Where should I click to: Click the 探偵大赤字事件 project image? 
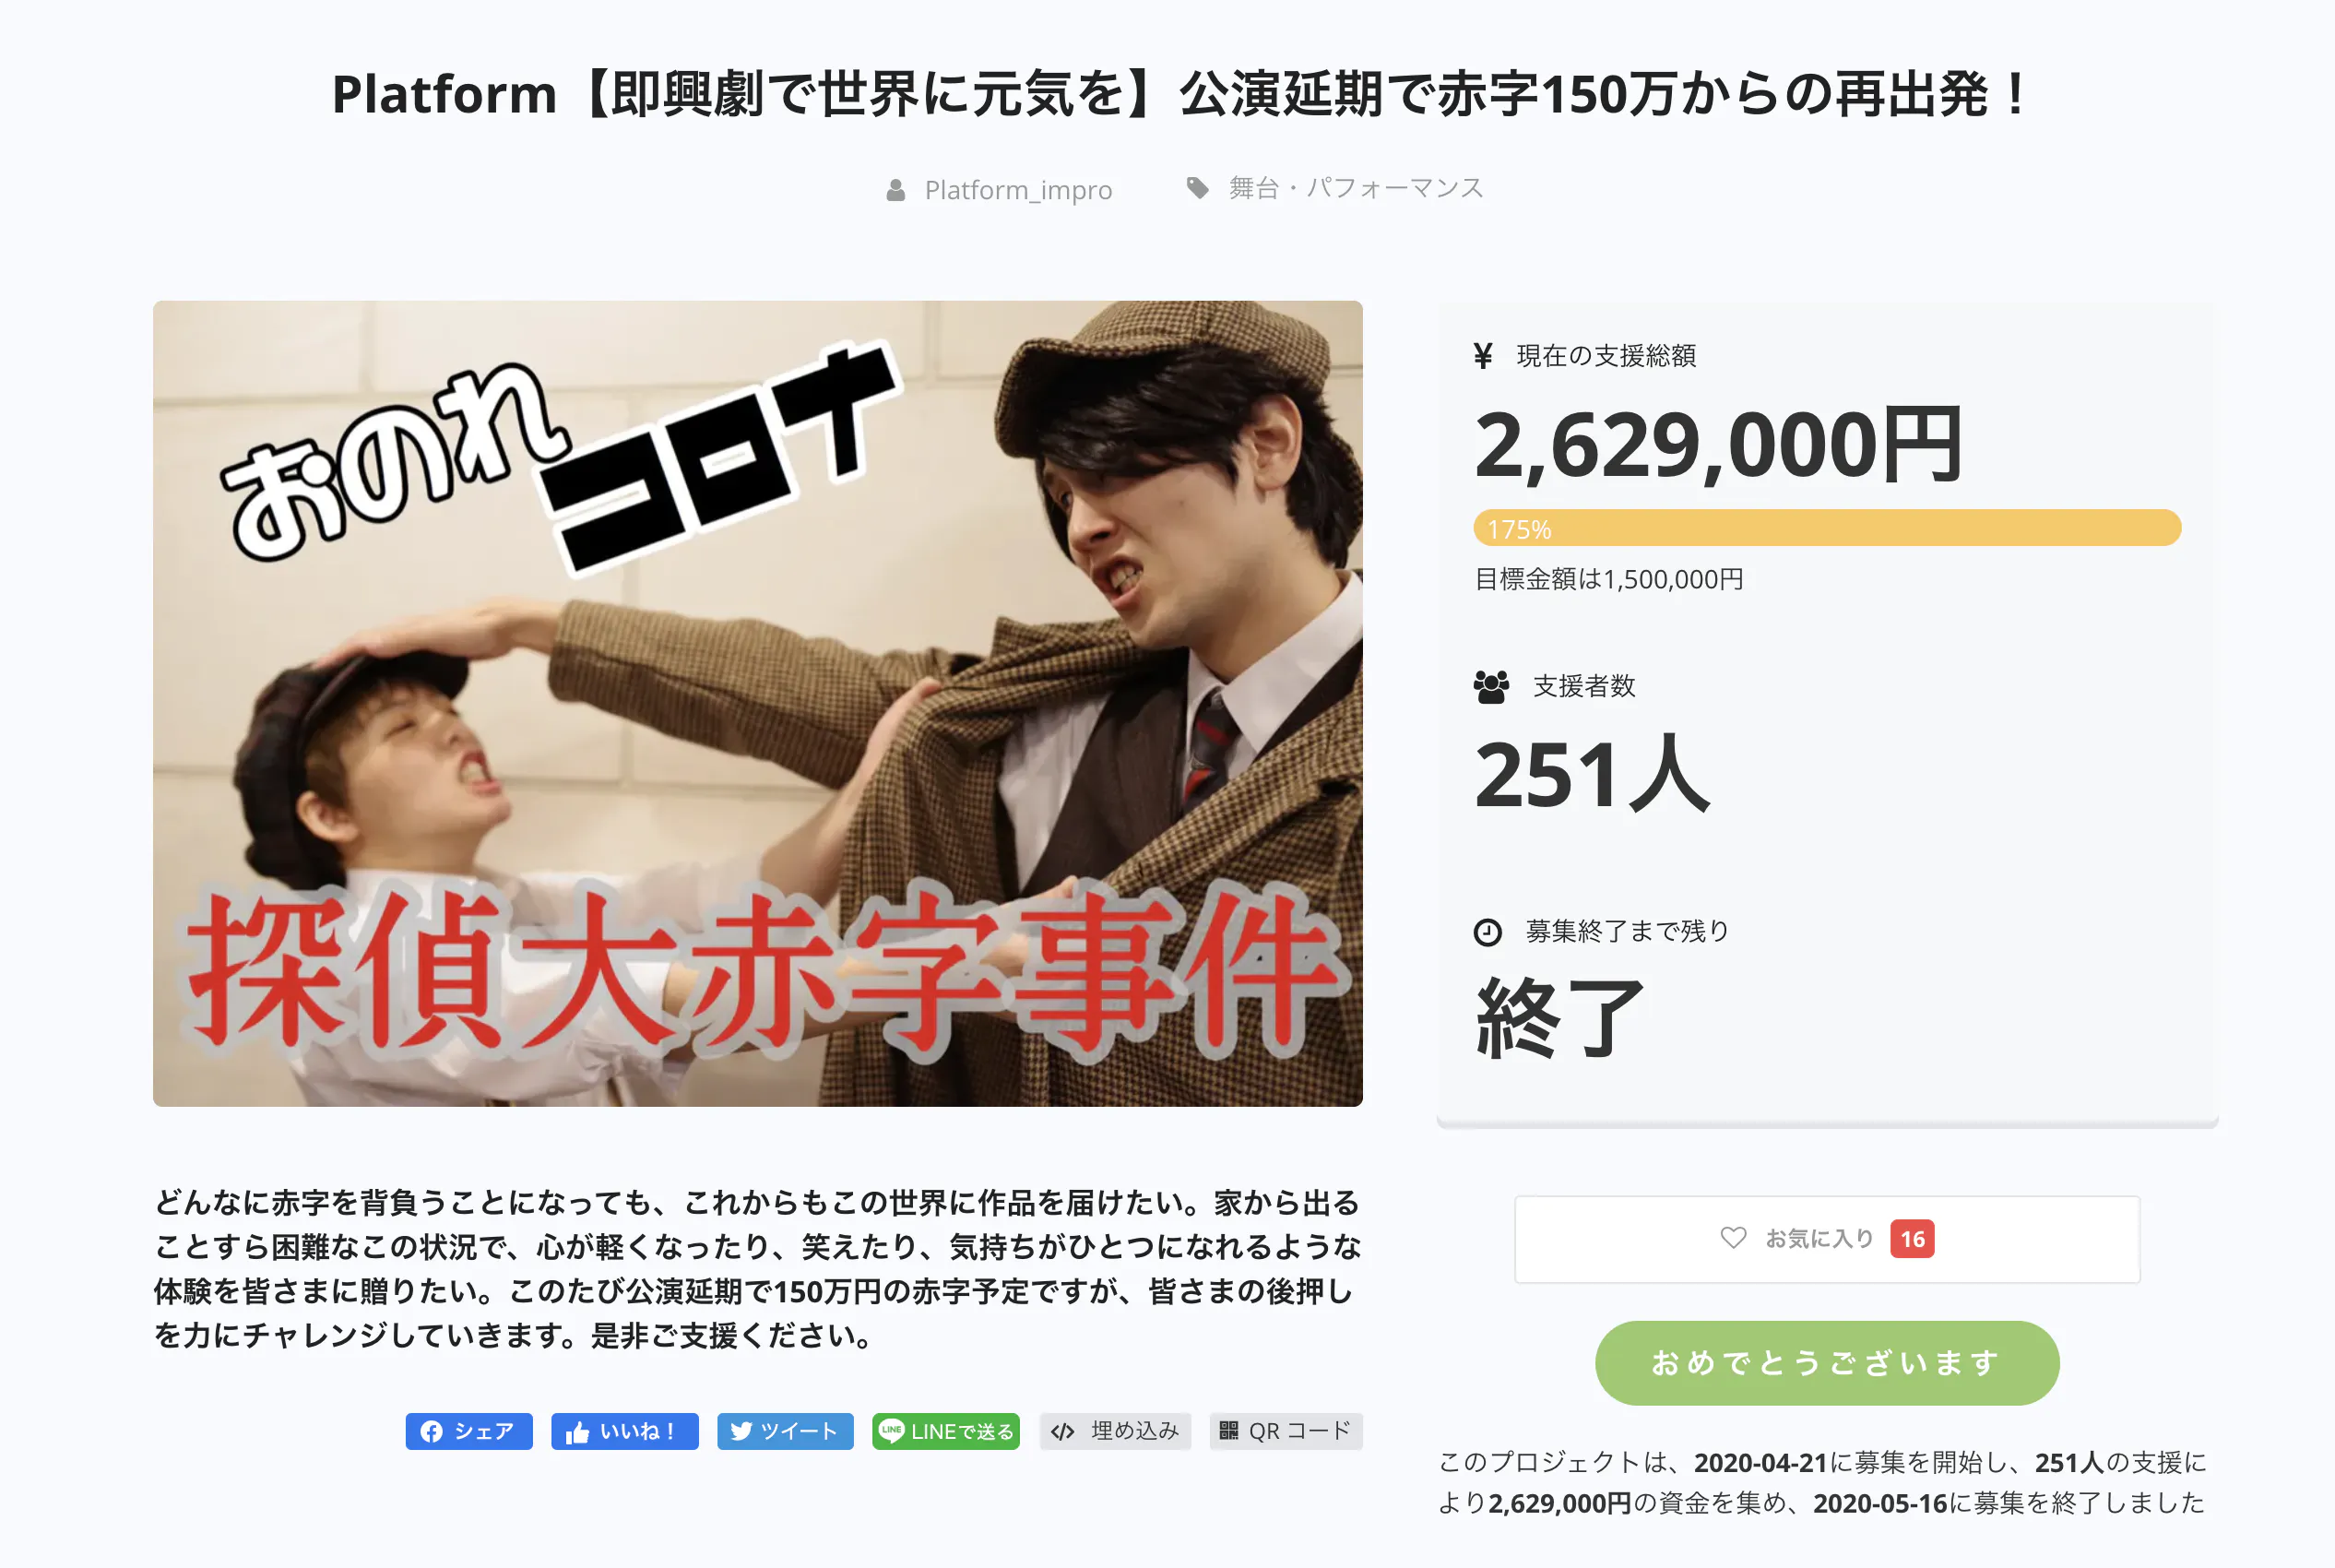pos(757,703)
